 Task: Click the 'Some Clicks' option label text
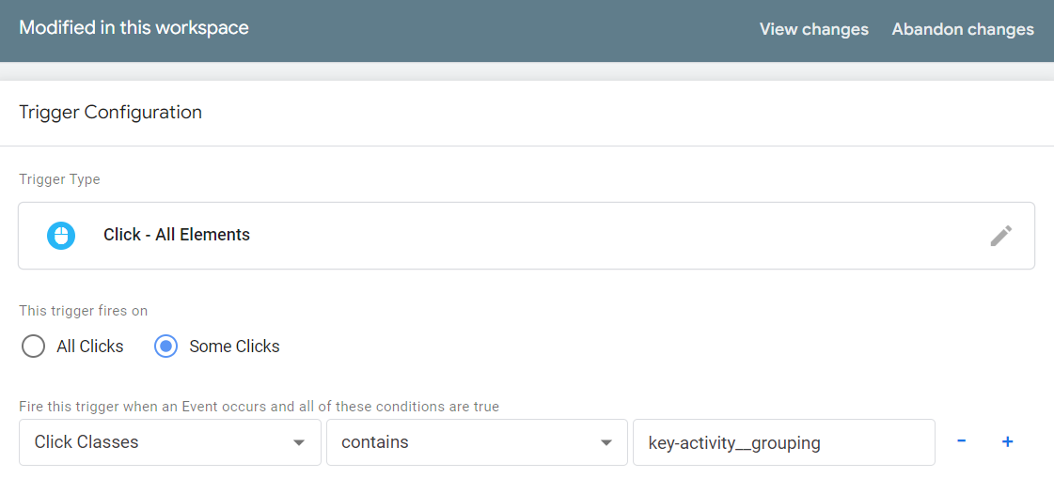click(x=234, y=347)
